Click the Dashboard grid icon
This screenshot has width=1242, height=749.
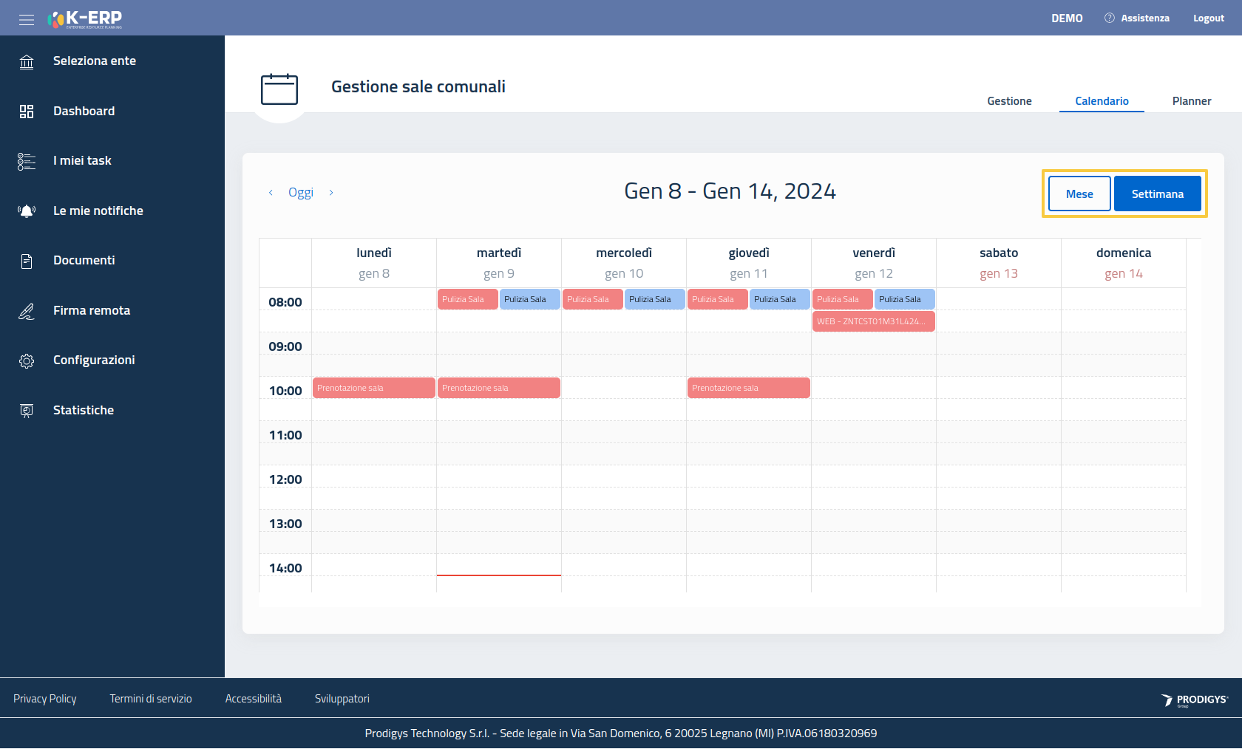(x=27, y=112)
